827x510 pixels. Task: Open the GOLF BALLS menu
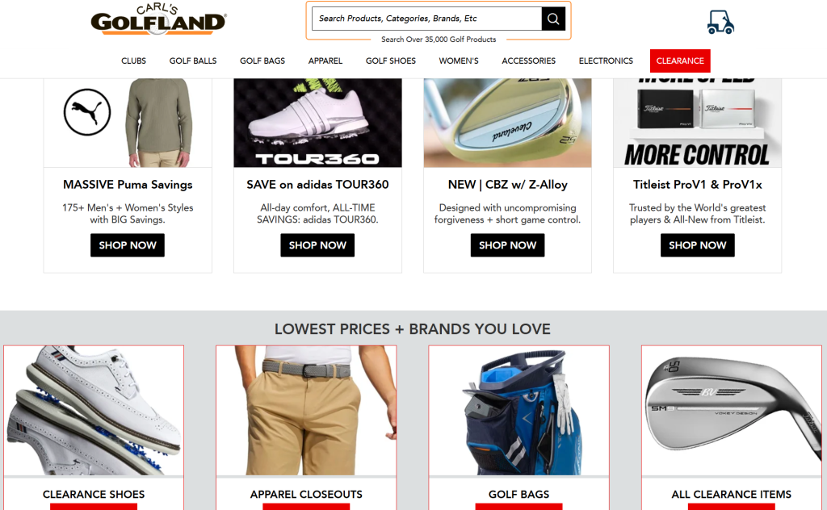point(193,61)
